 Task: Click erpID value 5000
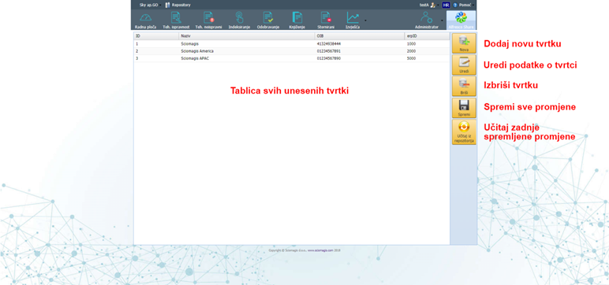(x=411, y=58)
